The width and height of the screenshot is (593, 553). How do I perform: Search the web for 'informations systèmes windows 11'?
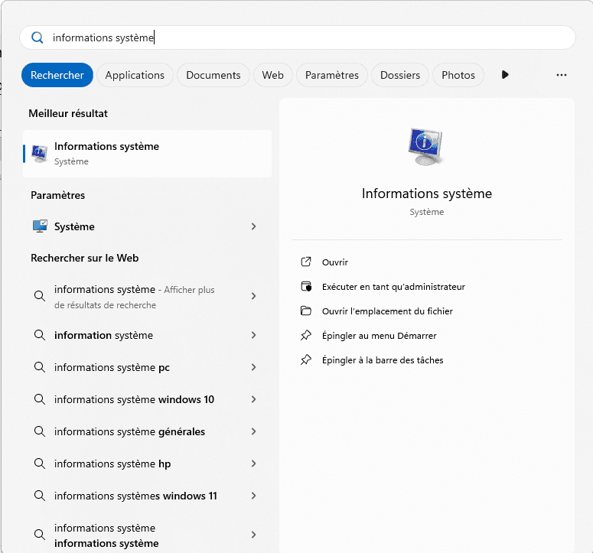(x=147, y=496)
